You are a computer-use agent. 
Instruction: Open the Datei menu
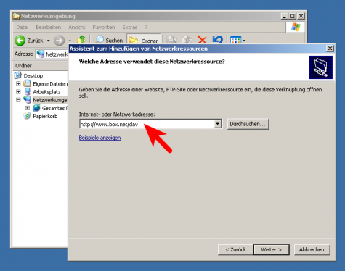(23, 27)
